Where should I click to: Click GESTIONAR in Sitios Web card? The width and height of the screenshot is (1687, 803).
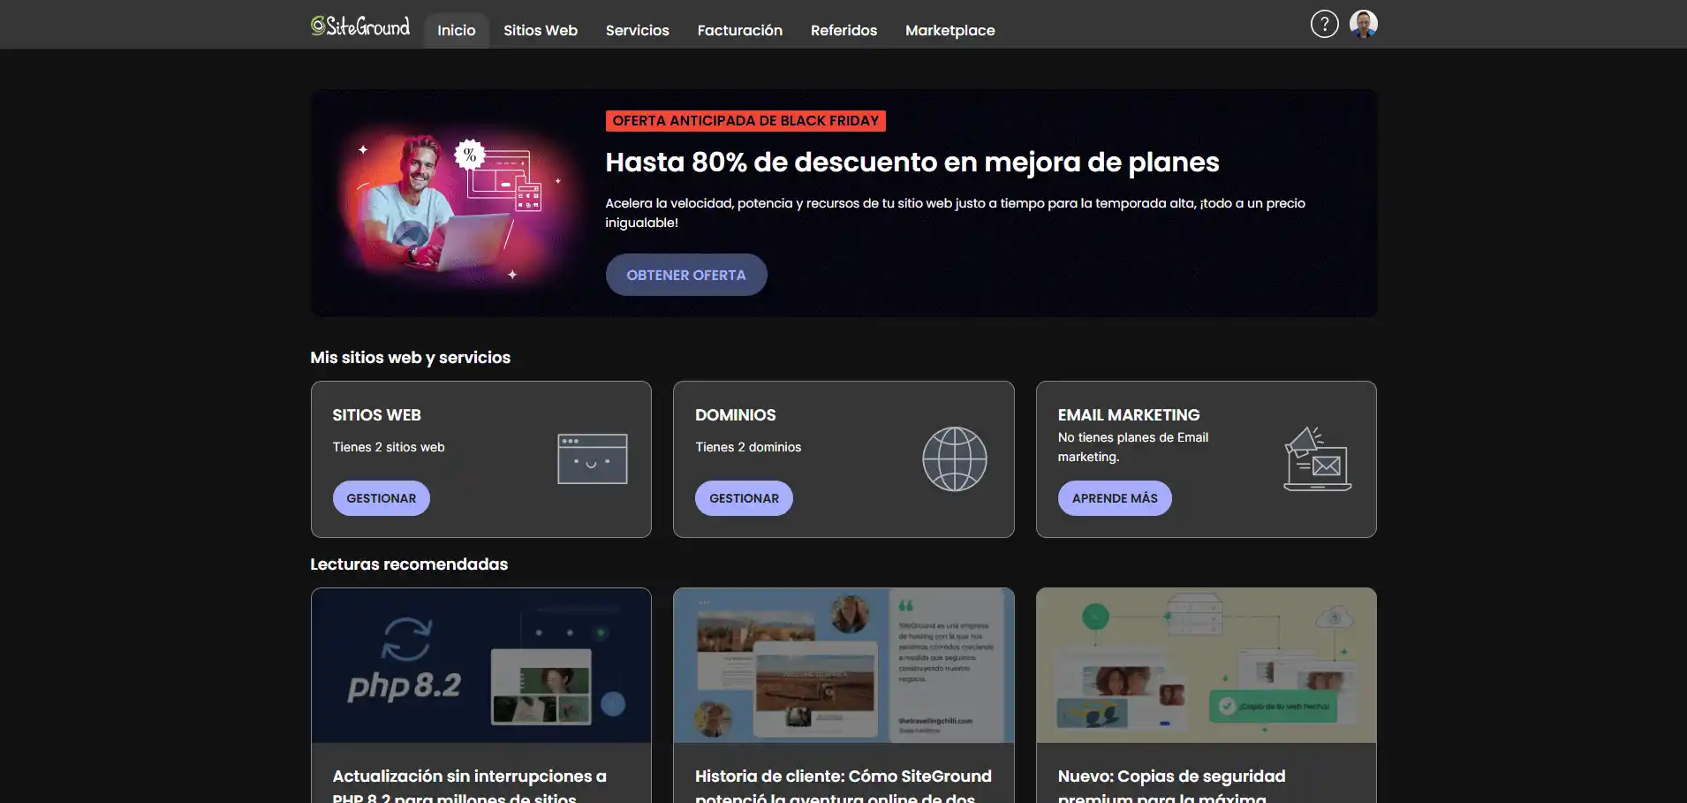382,498
